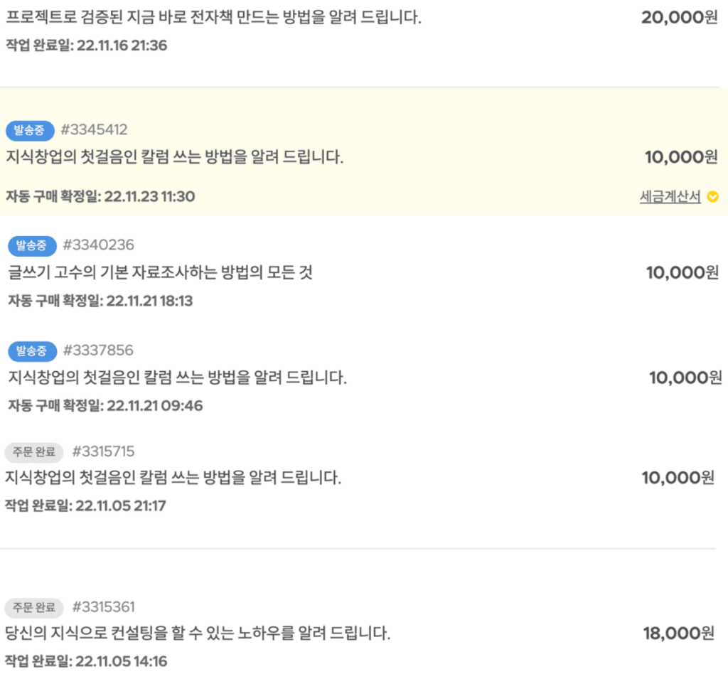This screenshot has height=674, width=728.
Task: Open 당신의 지식으로 컨설팅 노하우 order title
Action: [x=198, y=633]
